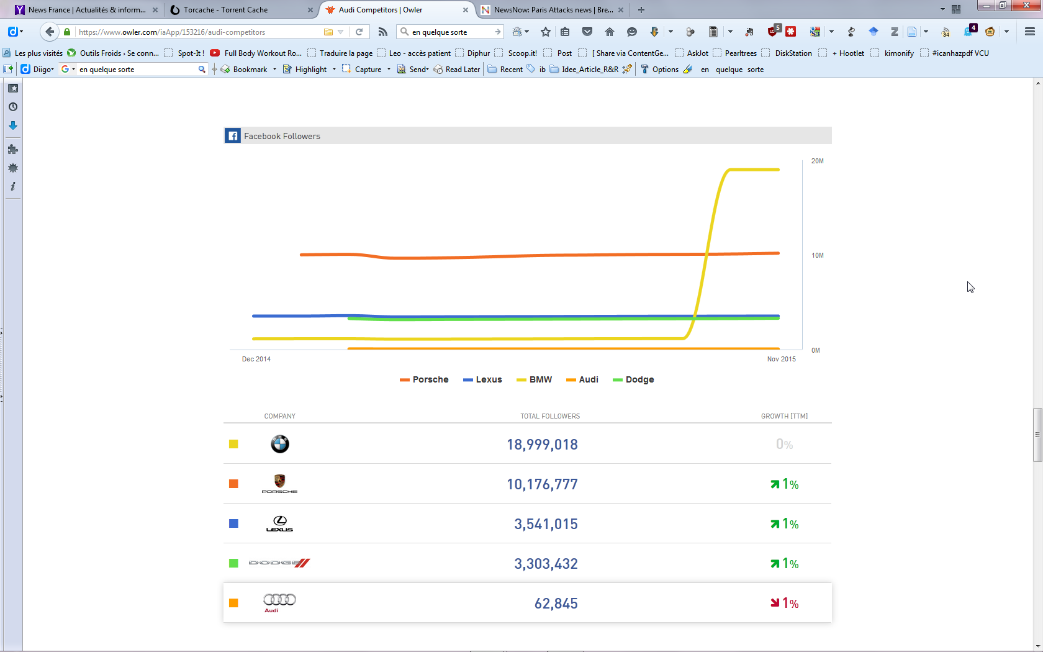Open sidebar bookmarks star panel

[x=13, y=88]
